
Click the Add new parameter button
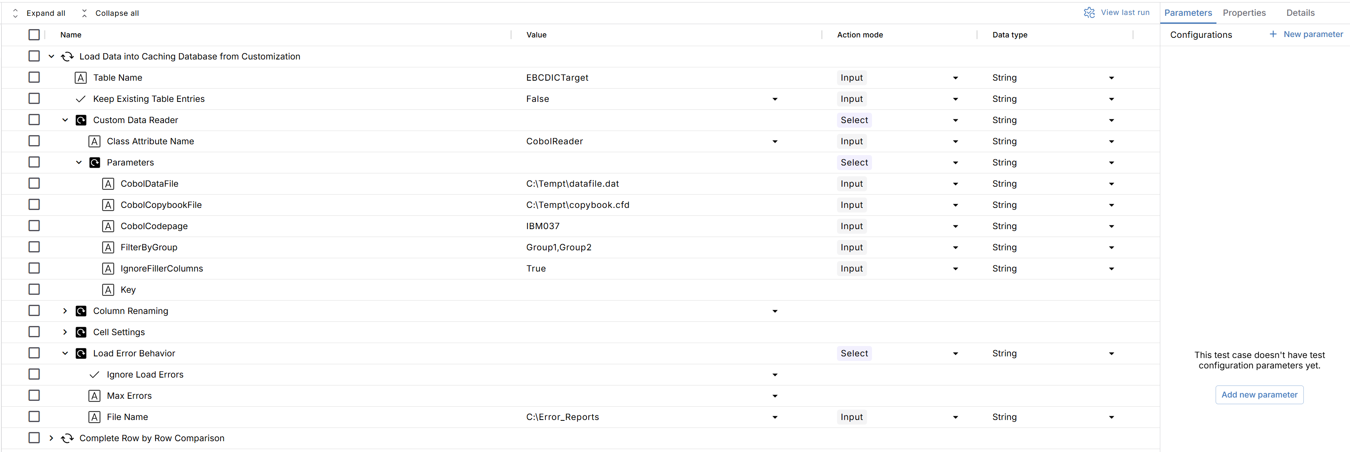tap(1259, 394)
